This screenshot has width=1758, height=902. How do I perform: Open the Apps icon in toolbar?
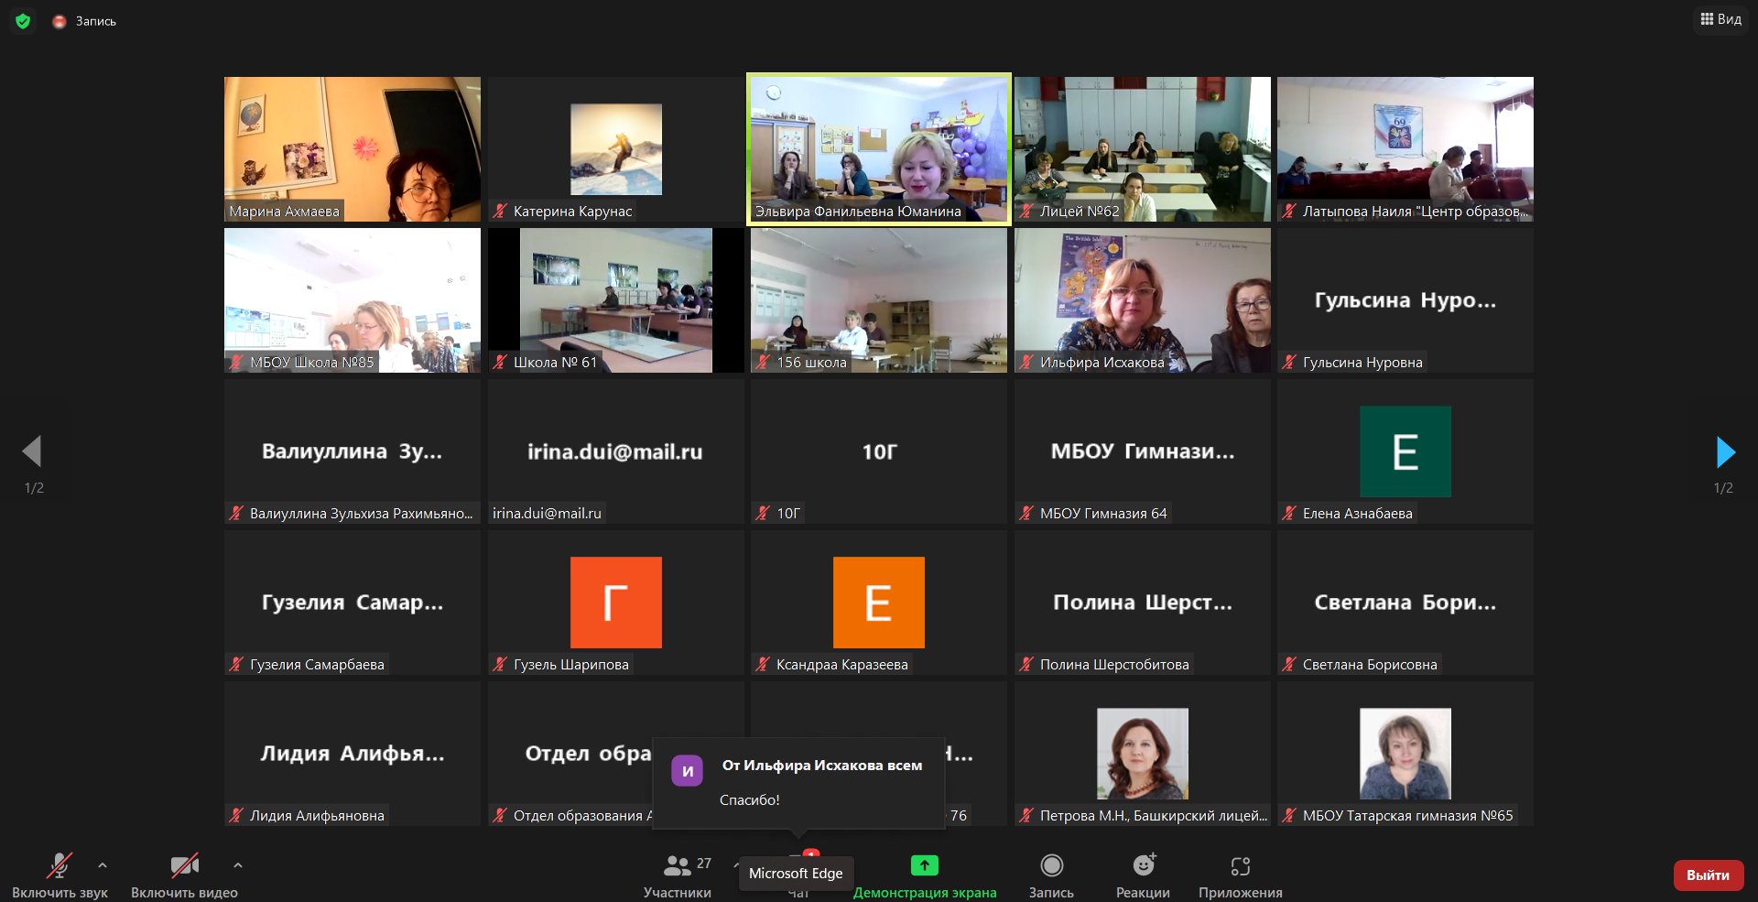click(x=1240, y=865)
